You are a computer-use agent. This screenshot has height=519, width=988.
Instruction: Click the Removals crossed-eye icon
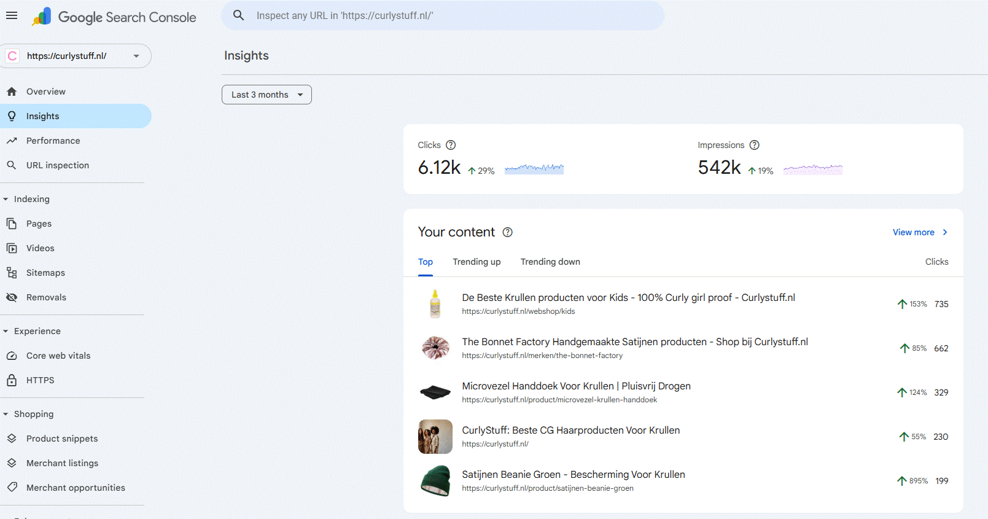tap(12, 297)
